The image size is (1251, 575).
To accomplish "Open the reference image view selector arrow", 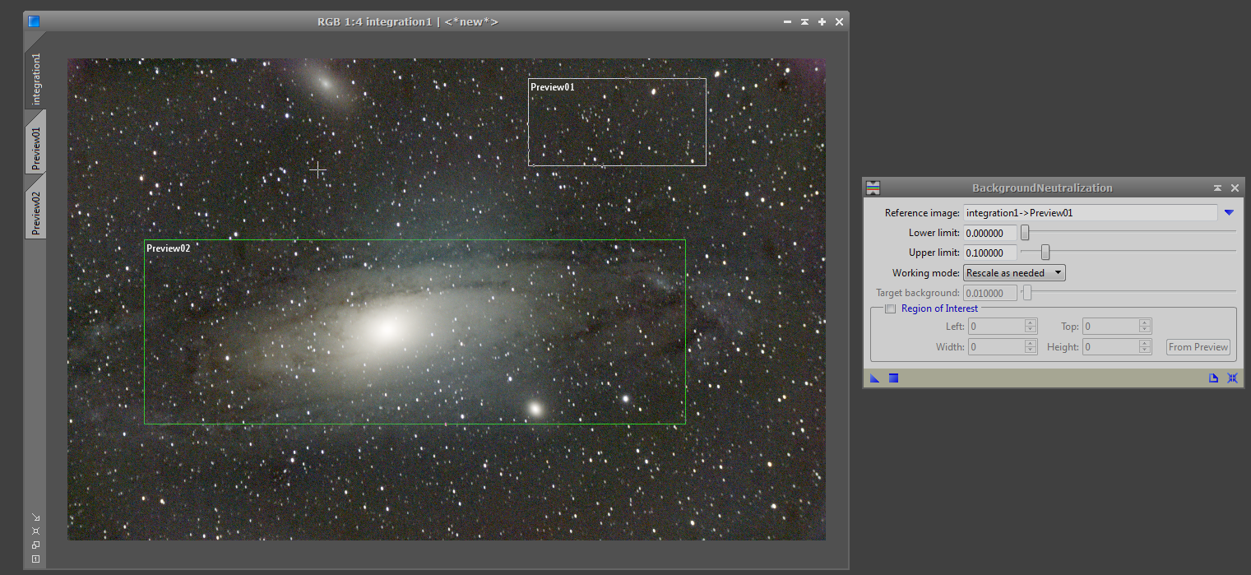I will (x=1229, y=213).
